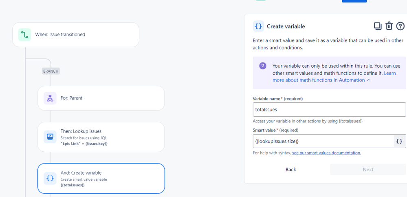
Task: Click the Issue transitioned trigger icon
Action: point(25,35)
